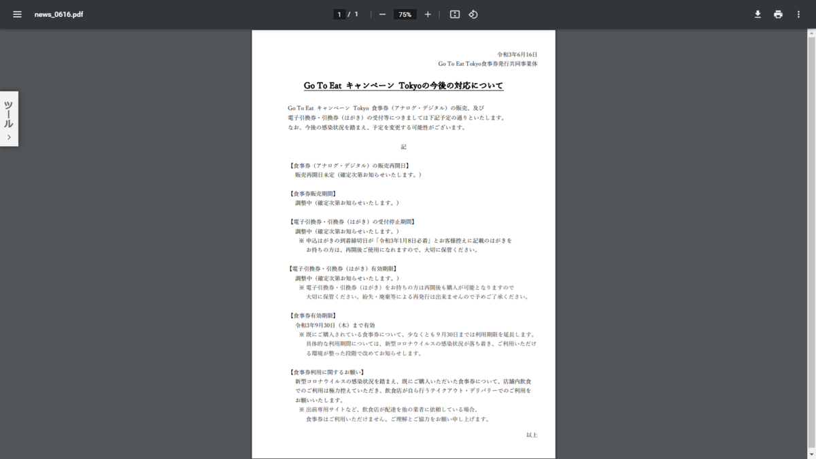Screen dimensions: 816x459
Task: Click the news_0616.pdf file title
Action: point(59,14)
